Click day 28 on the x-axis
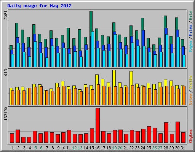 point(166,148)
